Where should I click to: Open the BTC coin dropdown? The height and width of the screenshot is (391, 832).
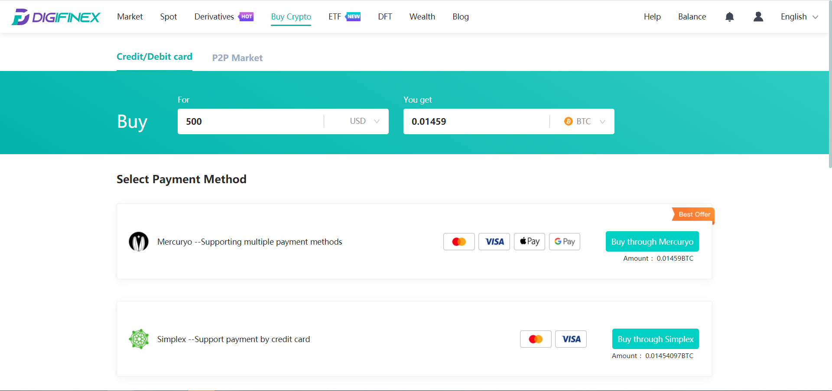tap(585, 121)
